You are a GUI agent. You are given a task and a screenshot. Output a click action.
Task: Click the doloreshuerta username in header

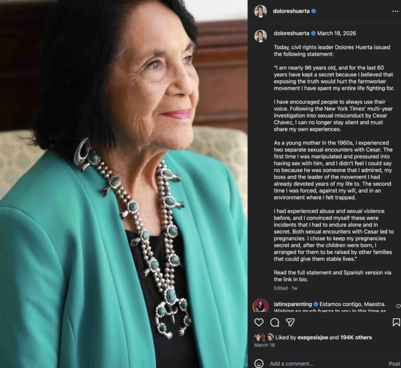pyautogui.click(x=291, y=11)
